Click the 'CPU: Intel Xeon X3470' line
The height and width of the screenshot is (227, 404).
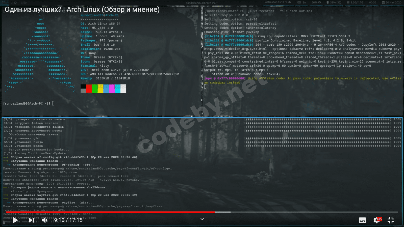[115, 70]
